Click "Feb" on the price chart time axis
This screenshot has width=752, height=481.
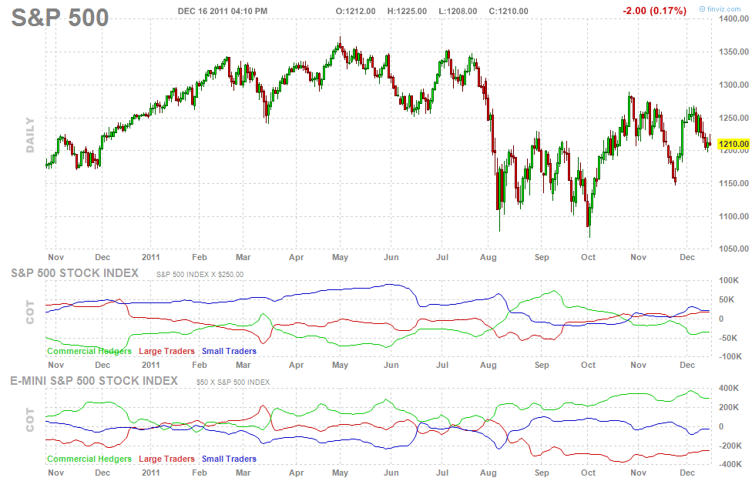(199, 257)
